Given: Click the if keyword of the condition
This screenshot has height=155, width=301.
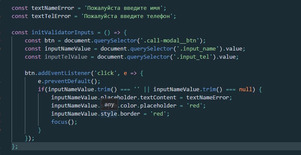Looking at the screenshot, I should pos(41,89).
